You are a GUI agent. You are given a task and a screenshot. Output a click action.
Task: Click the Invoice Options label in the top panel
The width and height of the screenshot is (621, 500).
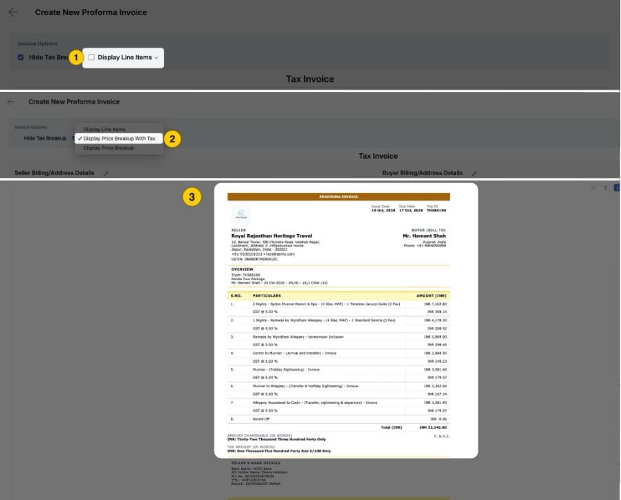(37, 43)
